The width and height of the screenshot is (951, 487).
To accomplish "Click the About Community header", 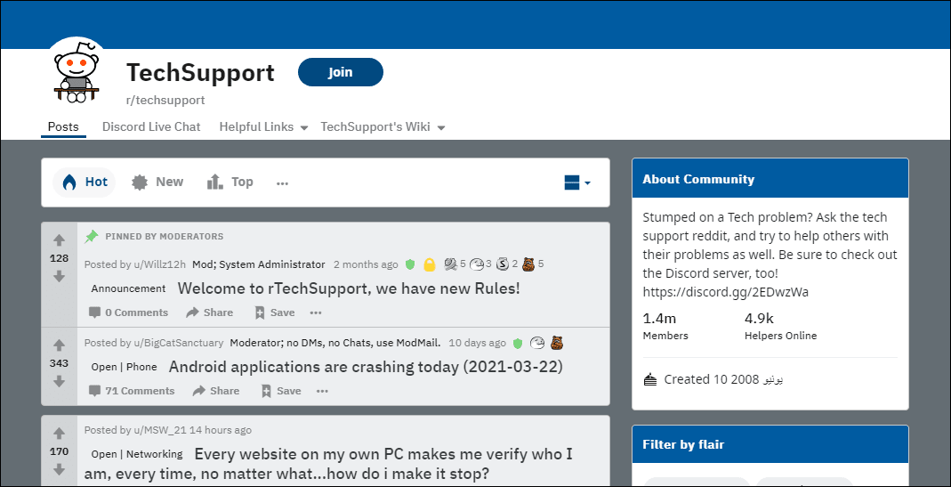I will pyautogui.click(x=770, y=179).
